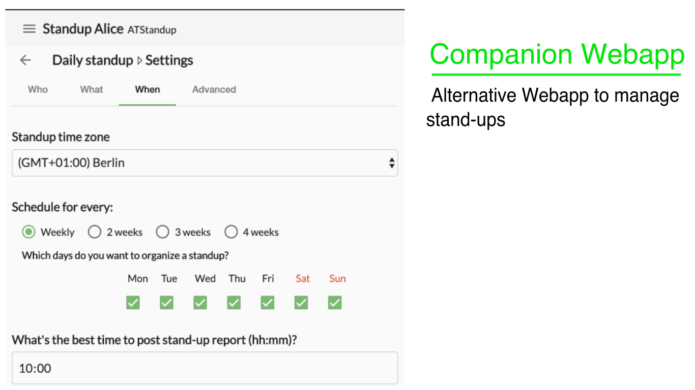Open the Standup time zone dropdown
Viewport: 695px width, 390px height.
pyautogui.click(x=205, y=163)
